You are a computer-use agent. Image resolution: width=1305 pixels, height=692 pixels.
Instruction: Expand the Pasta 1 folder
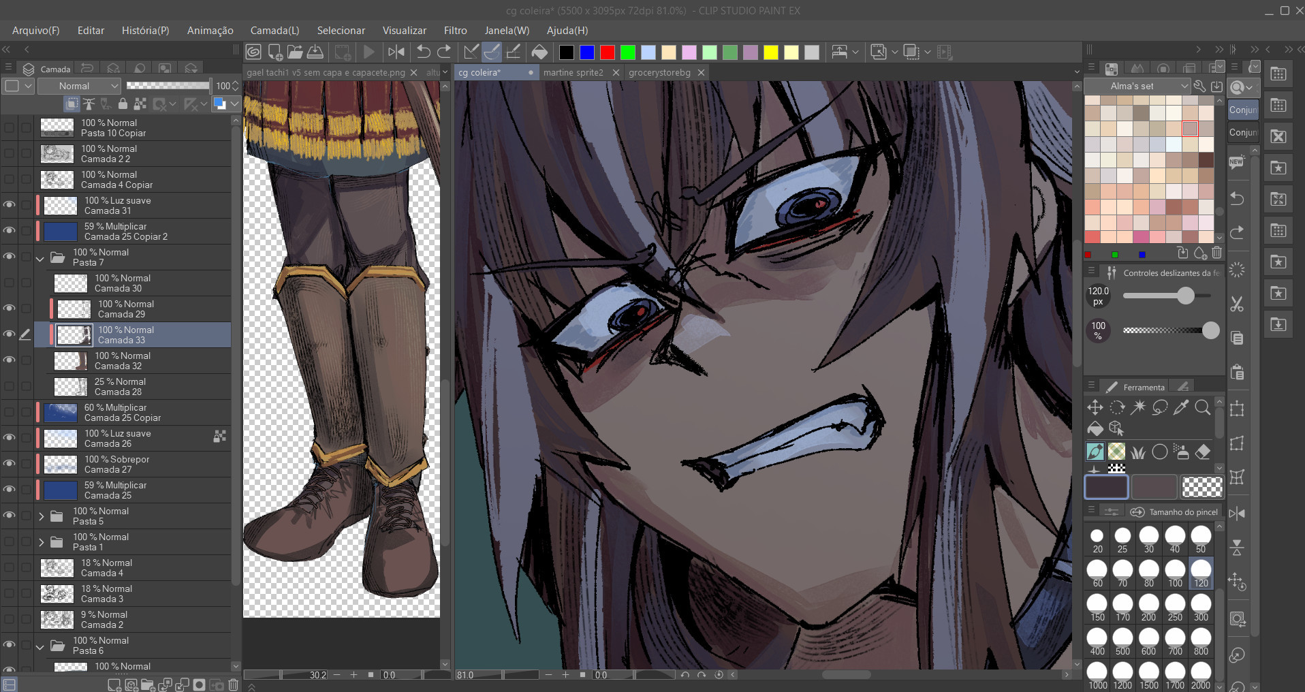point(41,542)
